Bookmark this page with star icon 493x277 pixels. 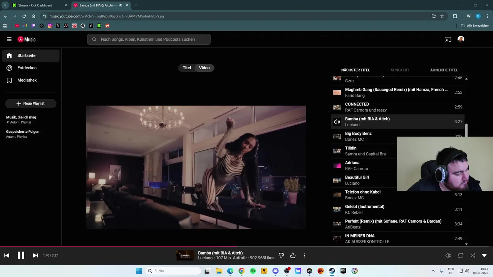click(442, 16)
